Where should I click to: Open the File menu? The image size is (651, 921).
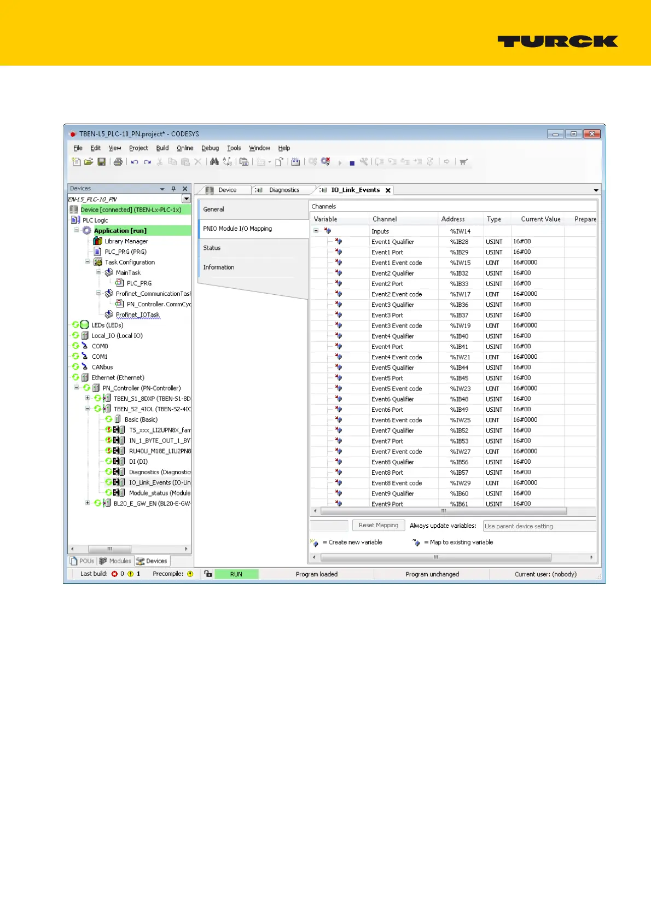pyautogui.click(x=78, y=148)
